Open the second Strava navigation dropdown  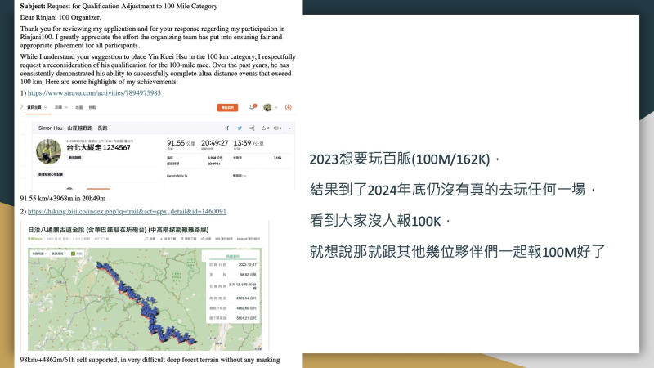click(58, 107)
